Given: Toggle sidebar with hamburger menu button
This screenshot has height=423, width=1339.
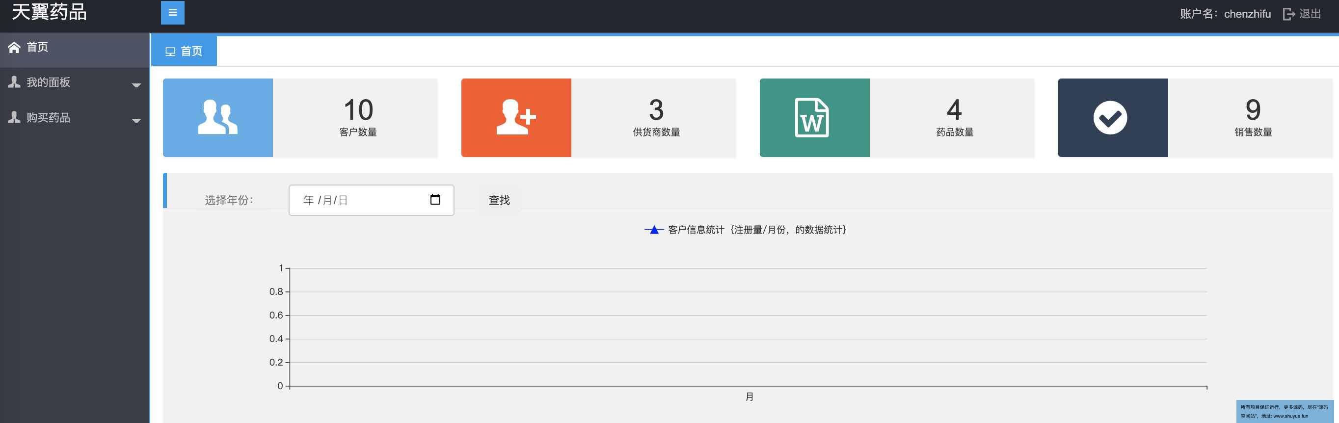Looking at the screenshot, I should (x=173, y=13).
